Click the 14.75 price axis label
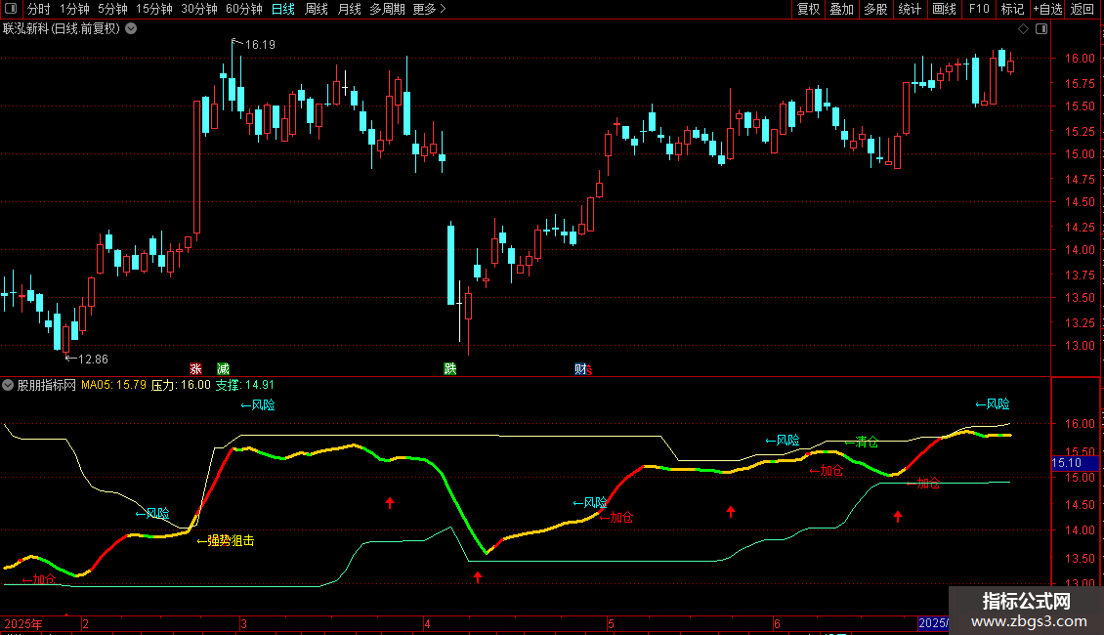Screen dimensions: 1104x635 click(1080, 180)
